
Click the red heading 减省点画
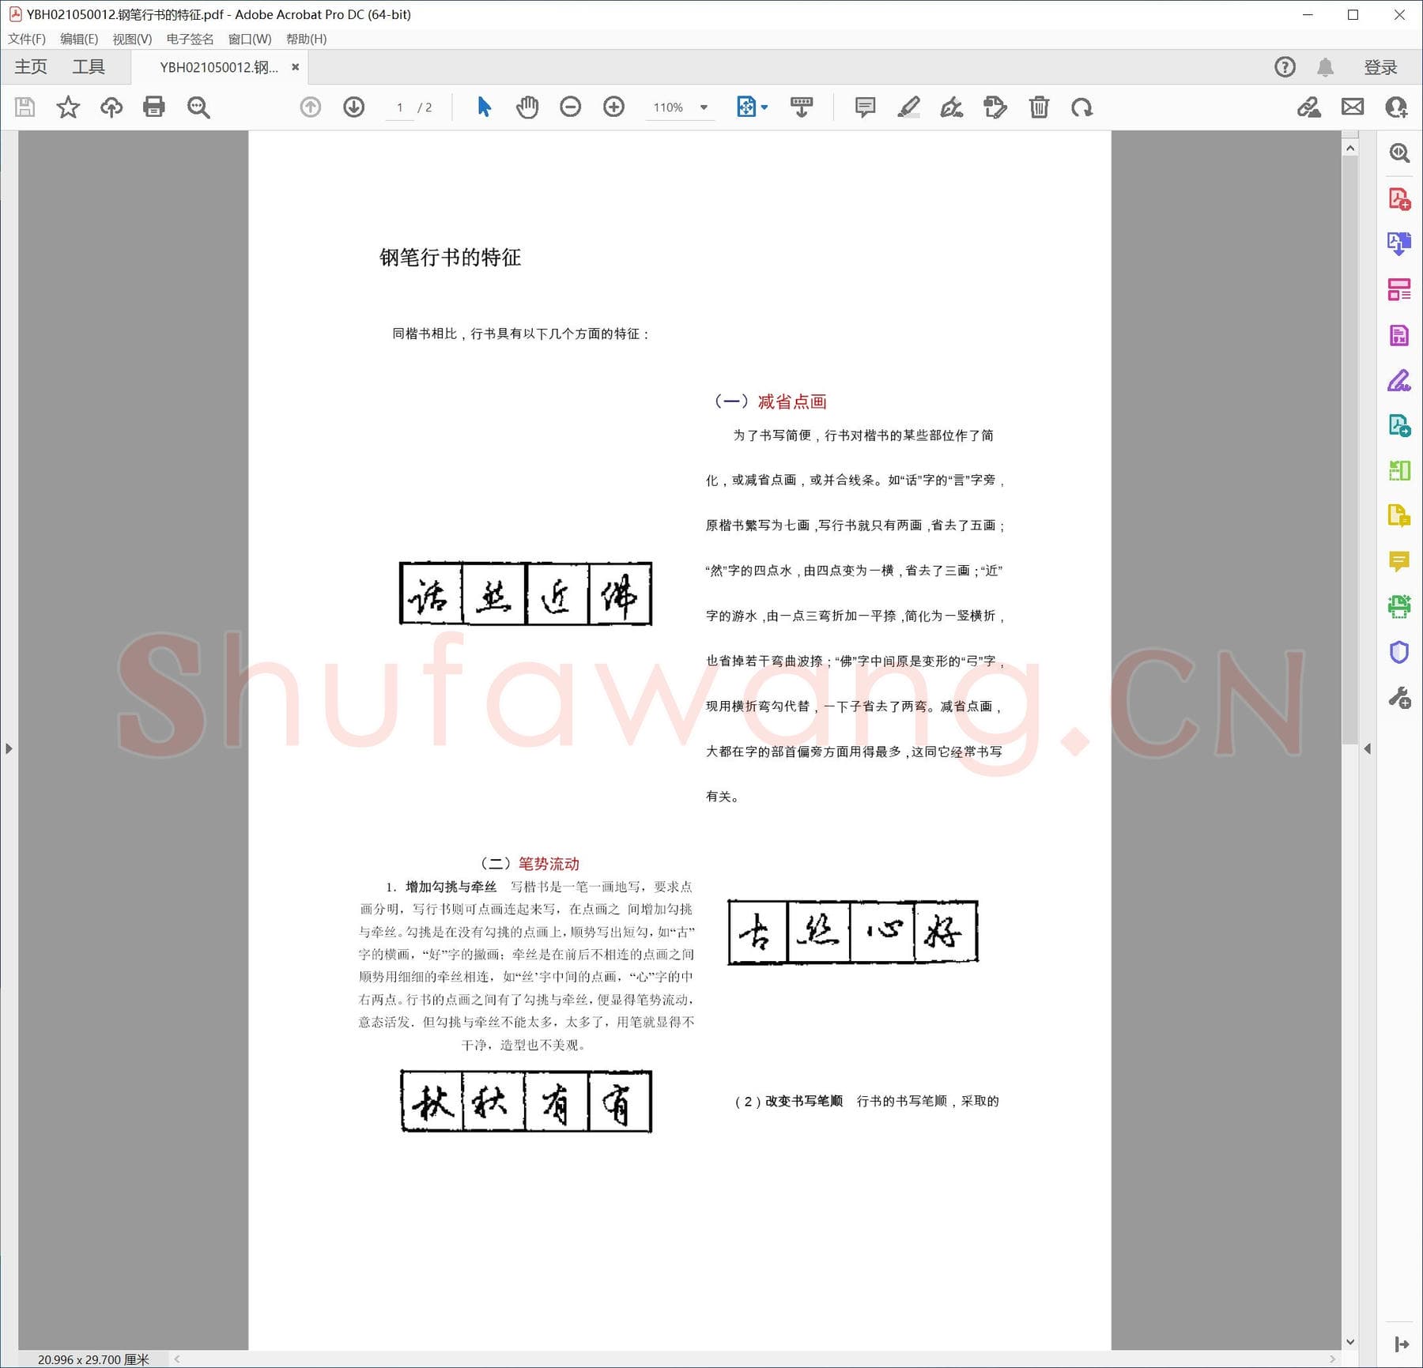pyautogui.click(x=792, y=401)
